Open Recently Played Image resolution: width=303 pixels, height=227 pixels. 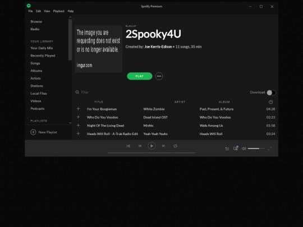[x=43, y=55]
